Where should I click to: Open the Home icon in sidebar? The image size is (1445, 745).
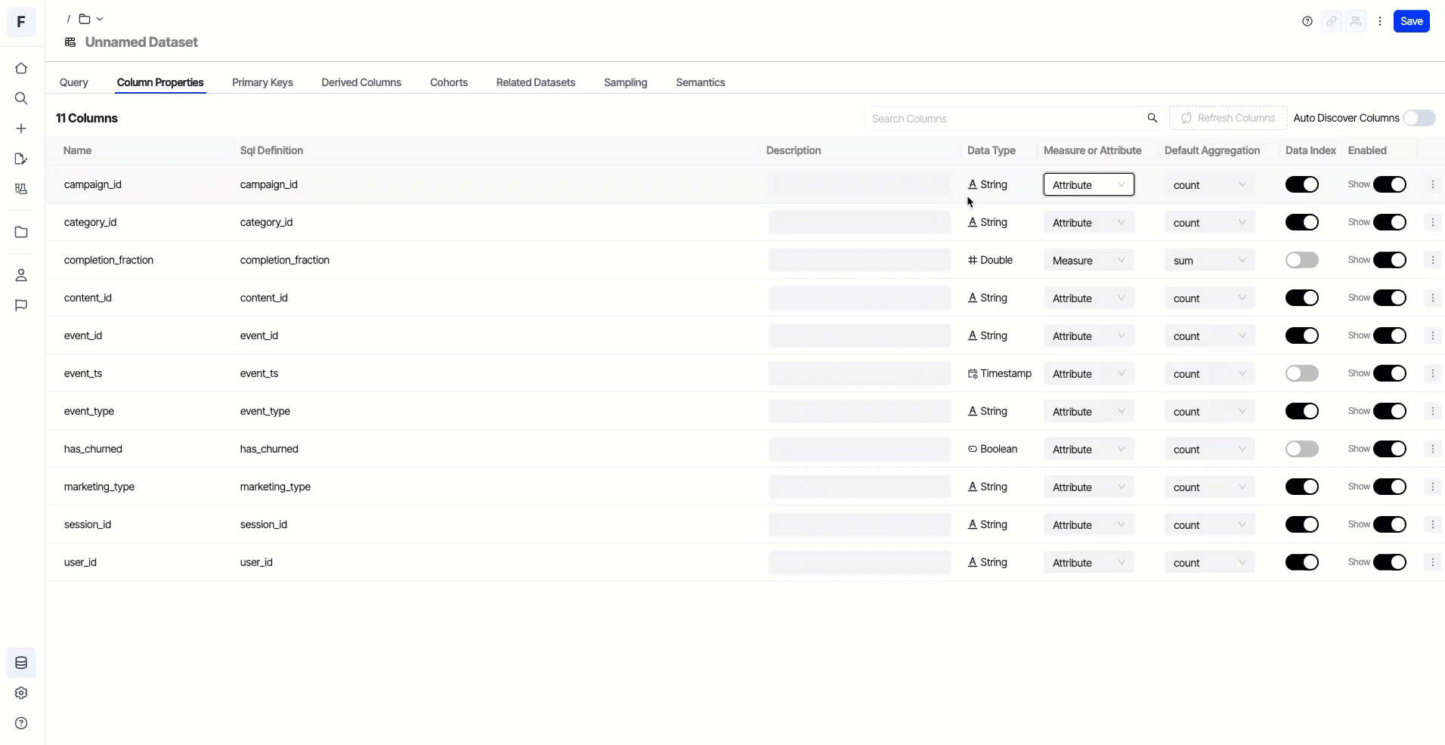[21, 68]
